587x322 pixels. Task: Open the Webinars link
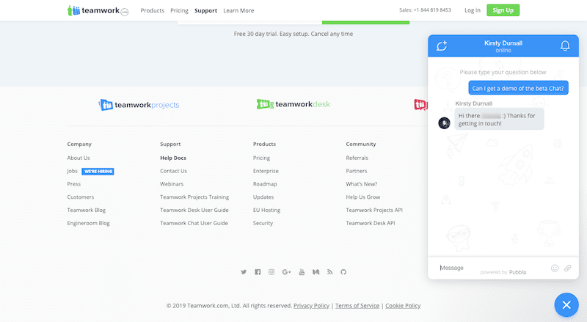[172, 184]
